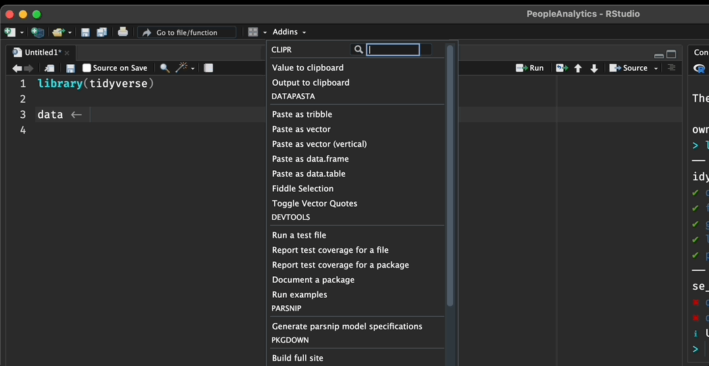This screenshot has height=366, width=709.
Task: Run the current line with Run
Action: (529, 68)
